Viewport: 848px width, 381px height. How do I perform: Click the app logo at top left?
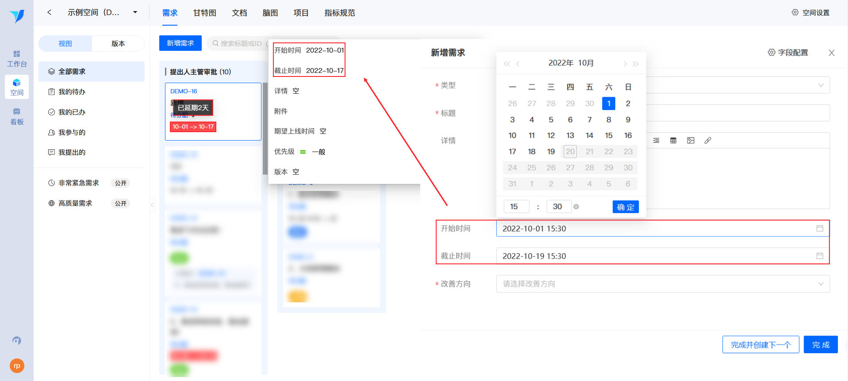click(x=17, y=16)
